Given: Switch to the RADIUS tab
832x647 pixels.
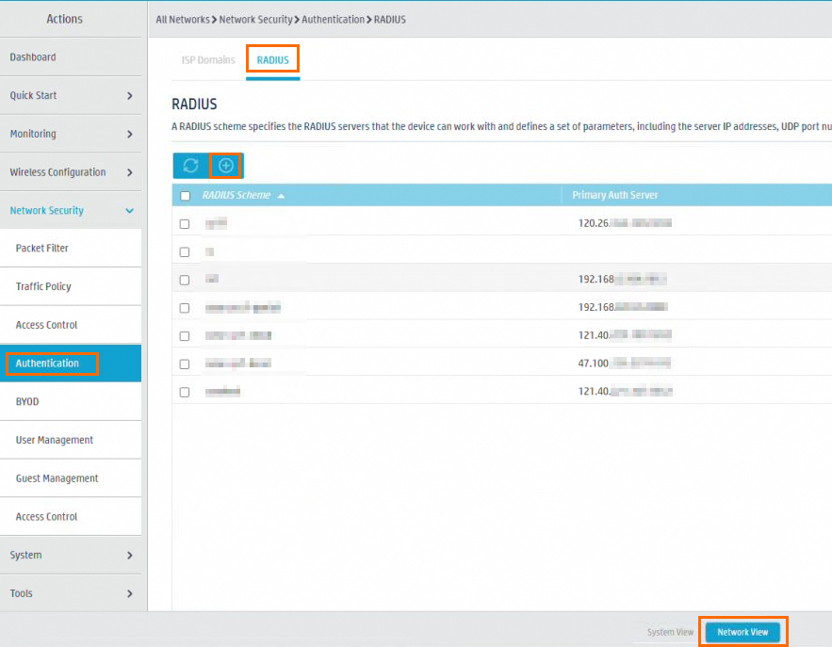Looking at the screenshot, I should coord(272,60).
